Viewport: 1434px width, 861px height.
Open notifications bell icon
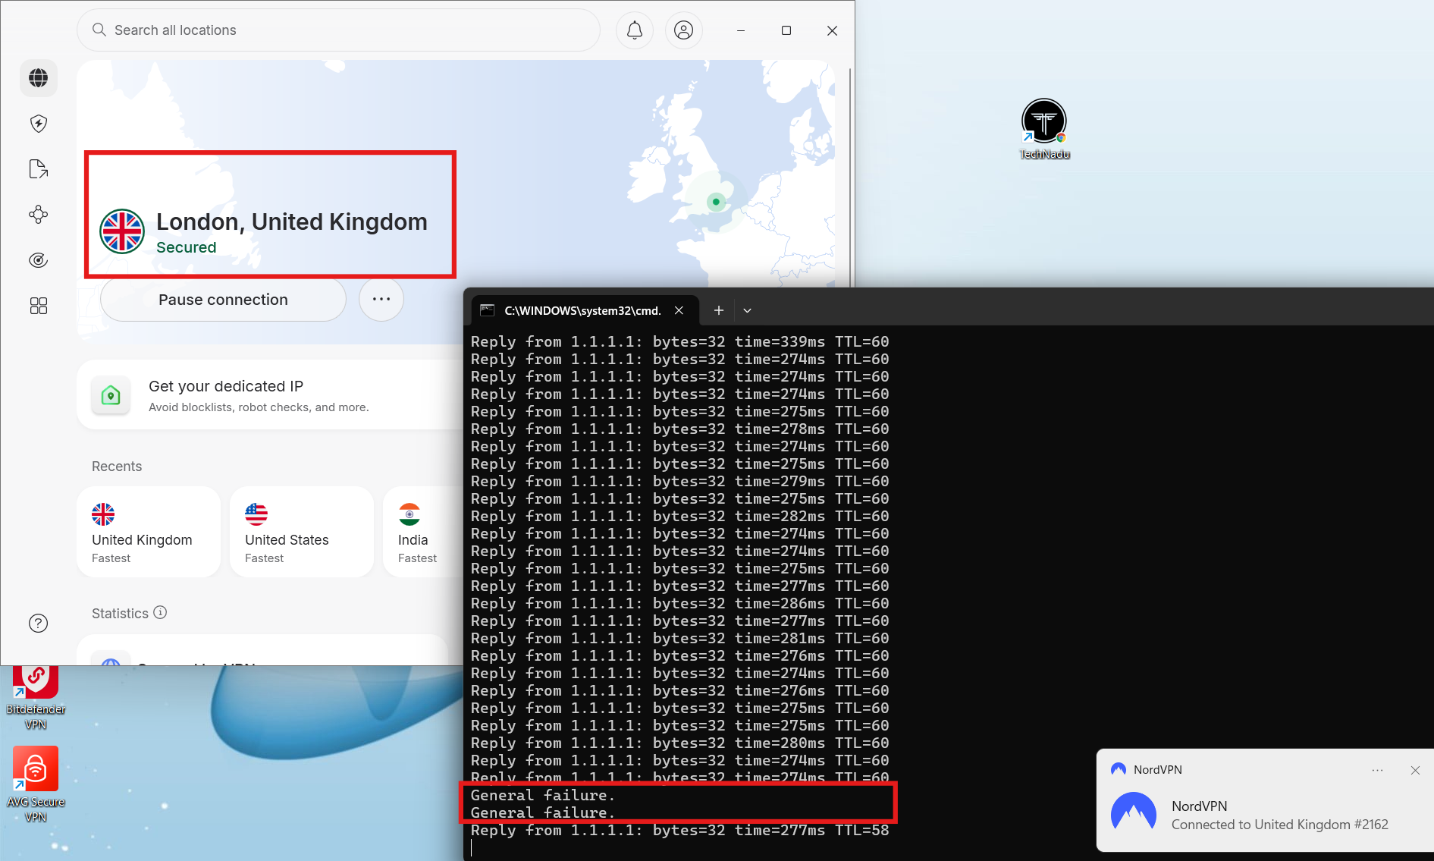click(x=635, y=30)
